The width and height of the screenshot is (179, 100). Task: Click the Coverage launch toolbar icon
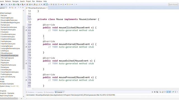18,4
